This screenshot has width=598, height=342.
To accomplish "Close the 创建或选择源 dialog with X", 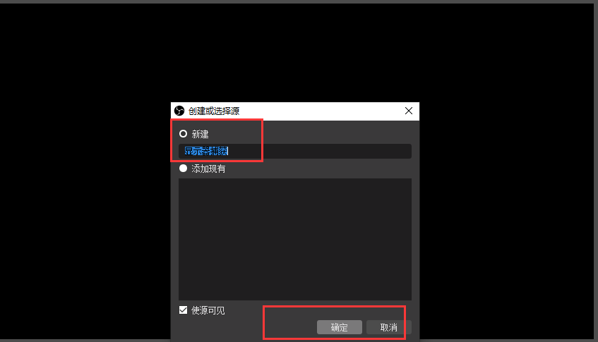I will (409, 111).
